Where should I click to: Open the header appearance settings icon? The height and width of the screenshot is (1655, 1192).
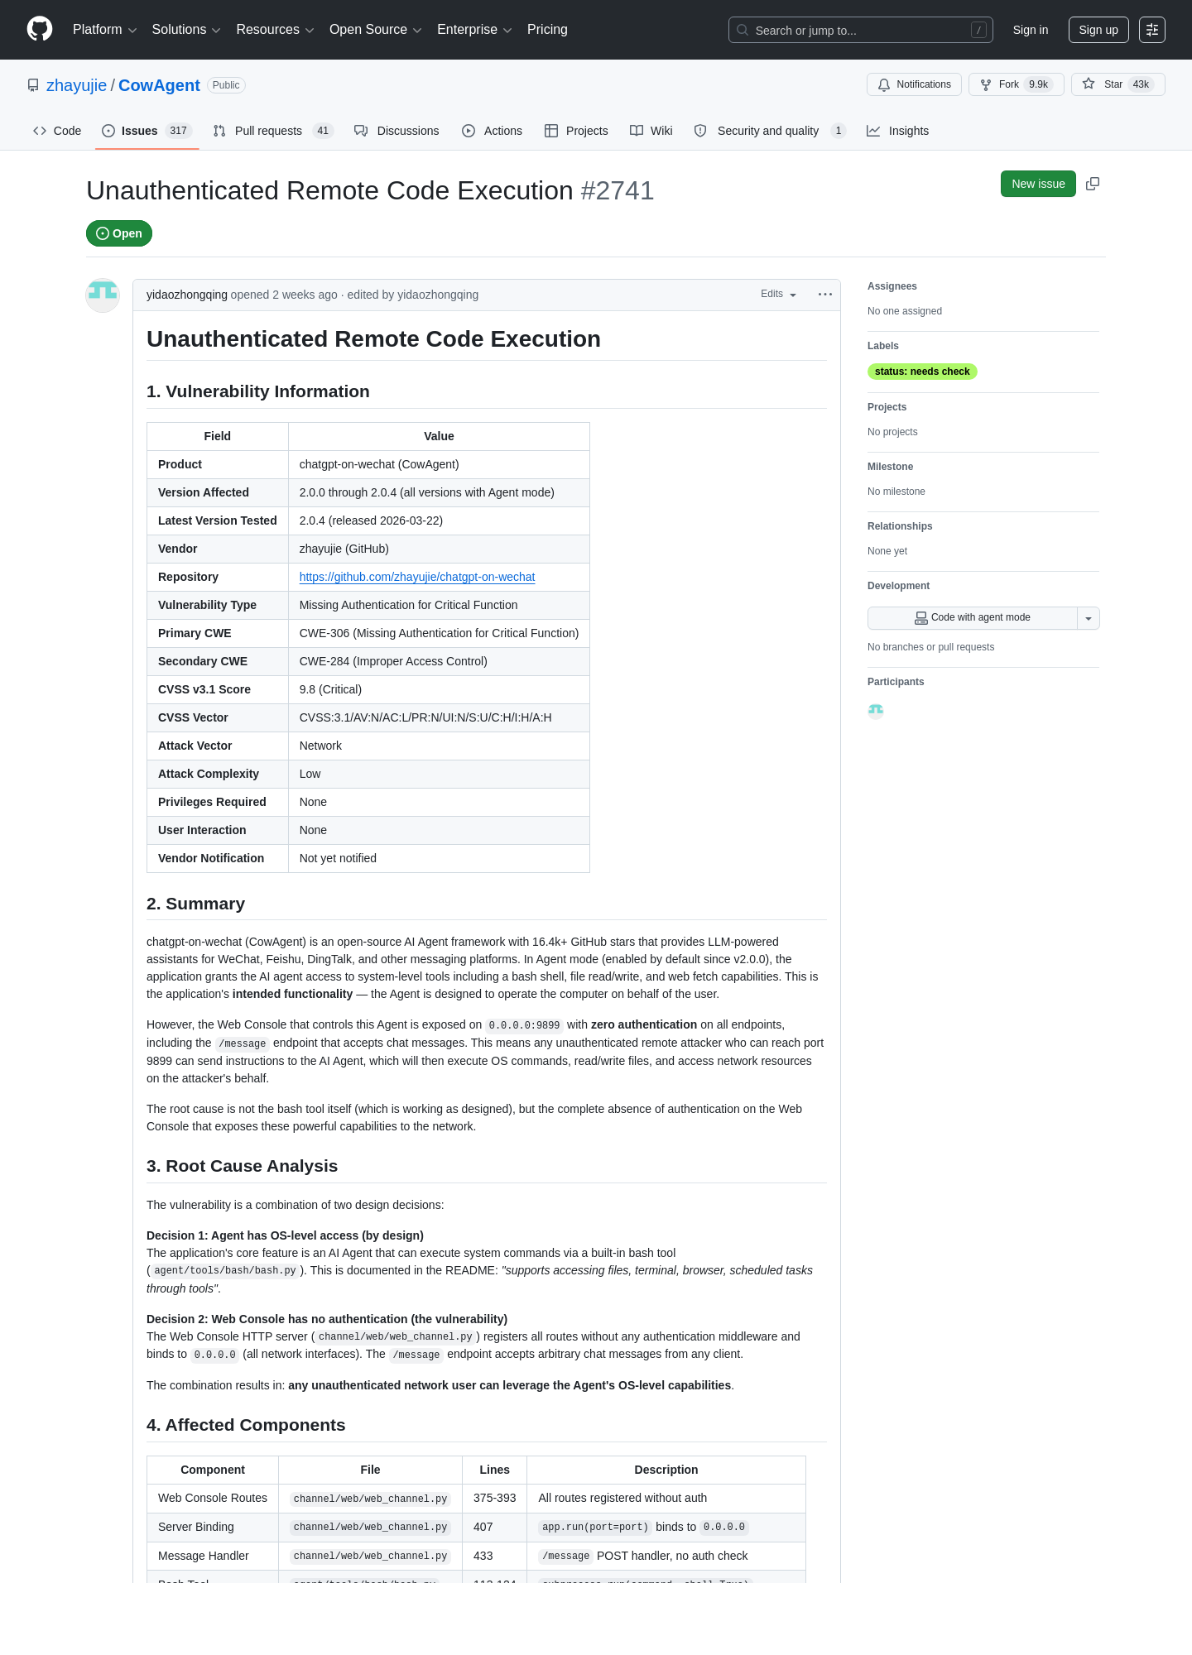[1152, 30]
